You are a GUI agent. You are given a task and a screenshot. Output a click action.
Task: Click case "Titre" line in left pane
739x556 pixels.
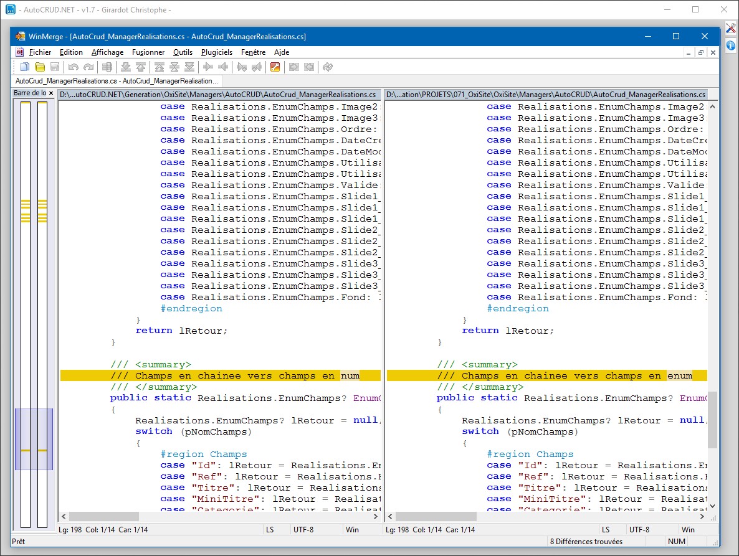(x=270, y=488)
